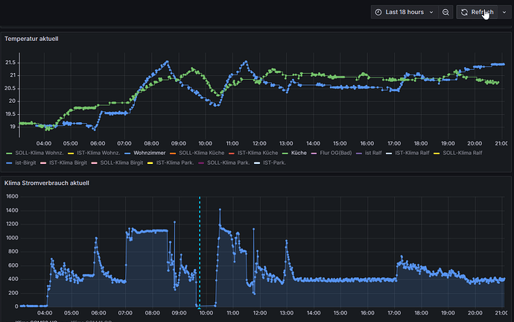Click the clock icon in time picker

[378, 12]
